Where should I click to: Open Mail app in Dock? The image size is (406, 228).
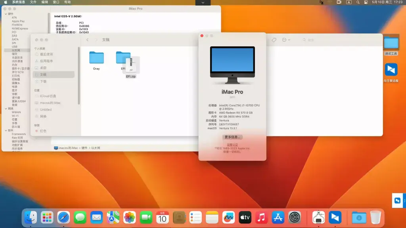97,217
